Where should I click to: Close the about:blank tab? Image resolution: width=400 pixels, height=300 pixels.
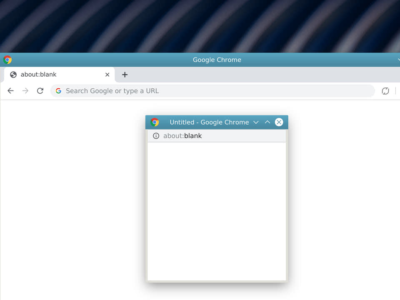[x=107, y=75]
